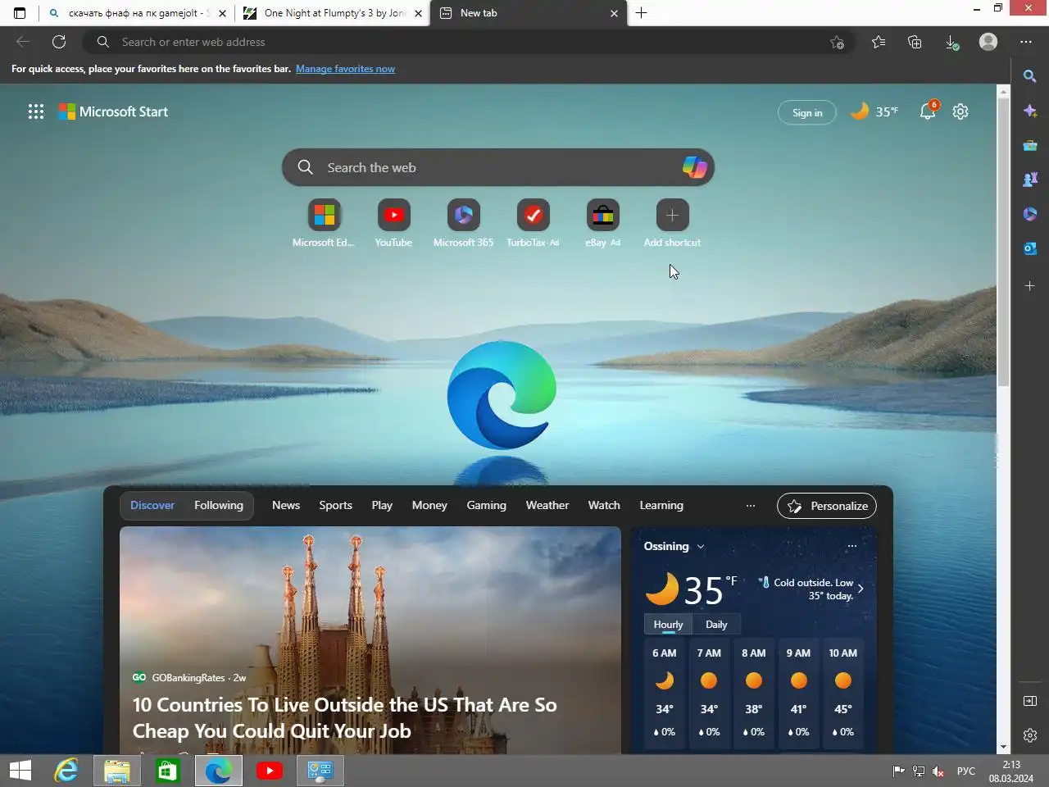
Task: Open sidebar Microsoft 365 icon
Action: coord(1030,214)
